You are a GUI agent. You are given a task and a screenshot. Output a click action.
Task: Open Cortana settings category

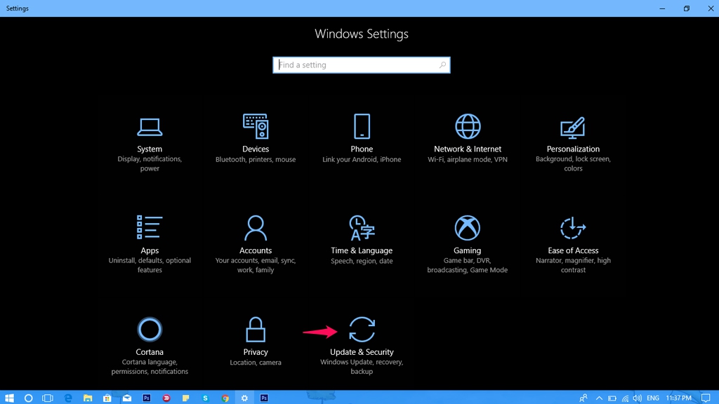[150, 346]
